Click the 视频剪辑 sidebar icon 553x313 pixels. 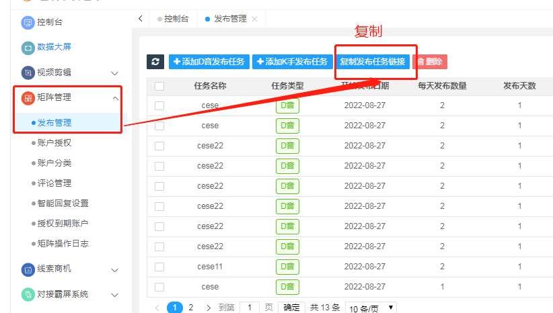pos(28,73)
